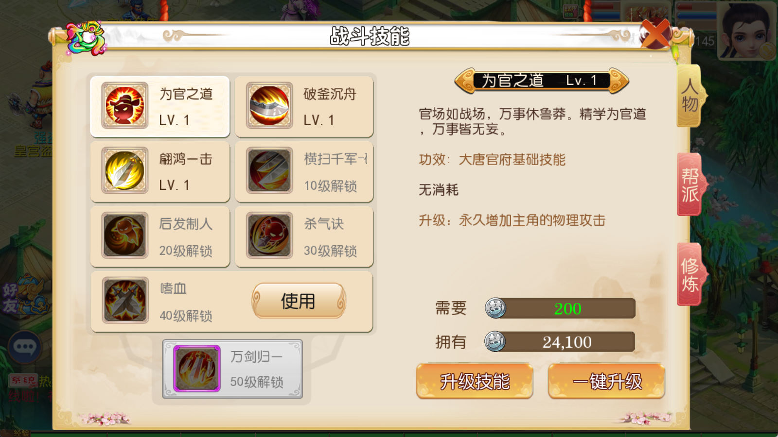Switch to the 帮派 side tab
Viewport: 778px width, 437px height.
[x=690, y=185]
